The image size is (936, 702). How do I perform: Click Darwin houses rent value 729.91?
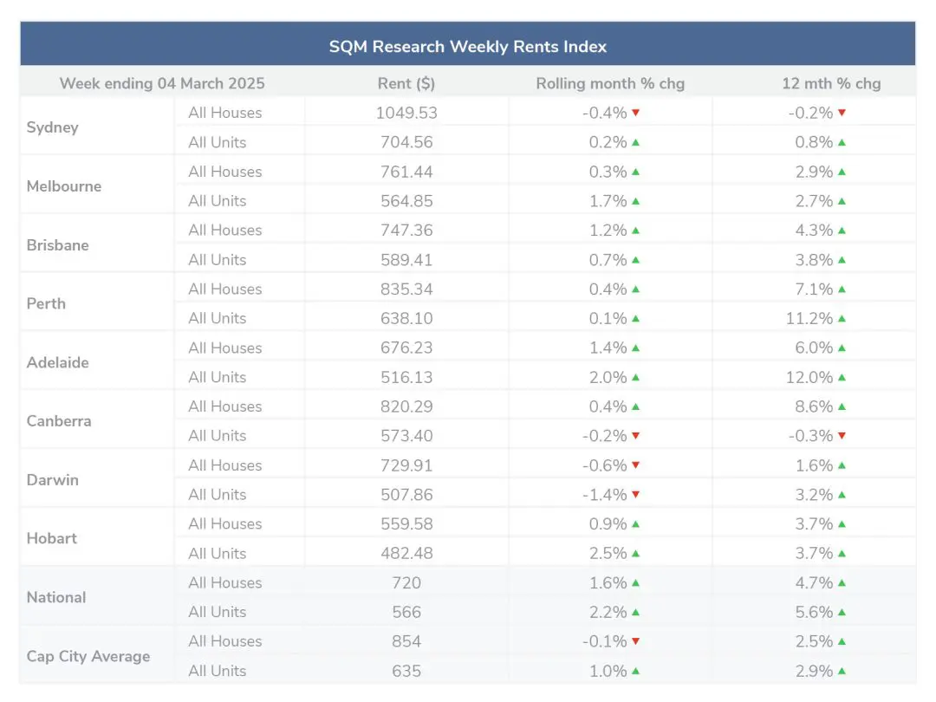(x=406, y=465)
